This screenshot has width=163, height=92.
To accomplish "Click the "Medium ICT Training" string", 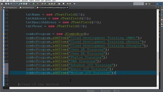I will [90, 73].
